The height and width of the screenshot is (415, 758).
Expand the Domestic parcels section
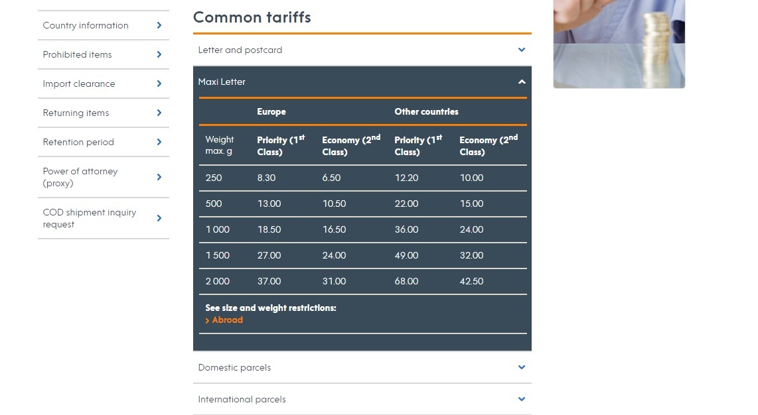point(362,367)
